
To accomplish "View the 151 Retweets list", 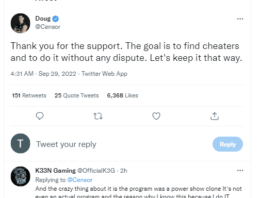I will (x=29, y=95).
